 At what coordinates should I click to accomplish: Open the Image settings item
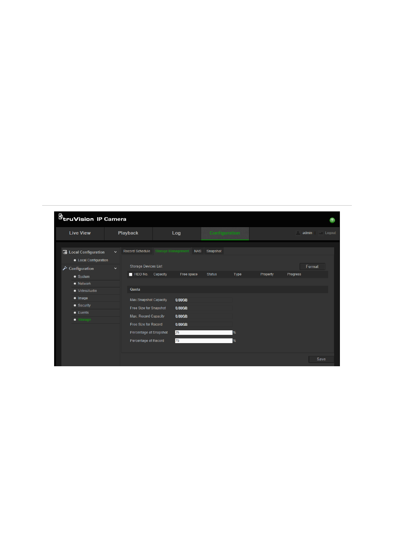coord(83,298)
